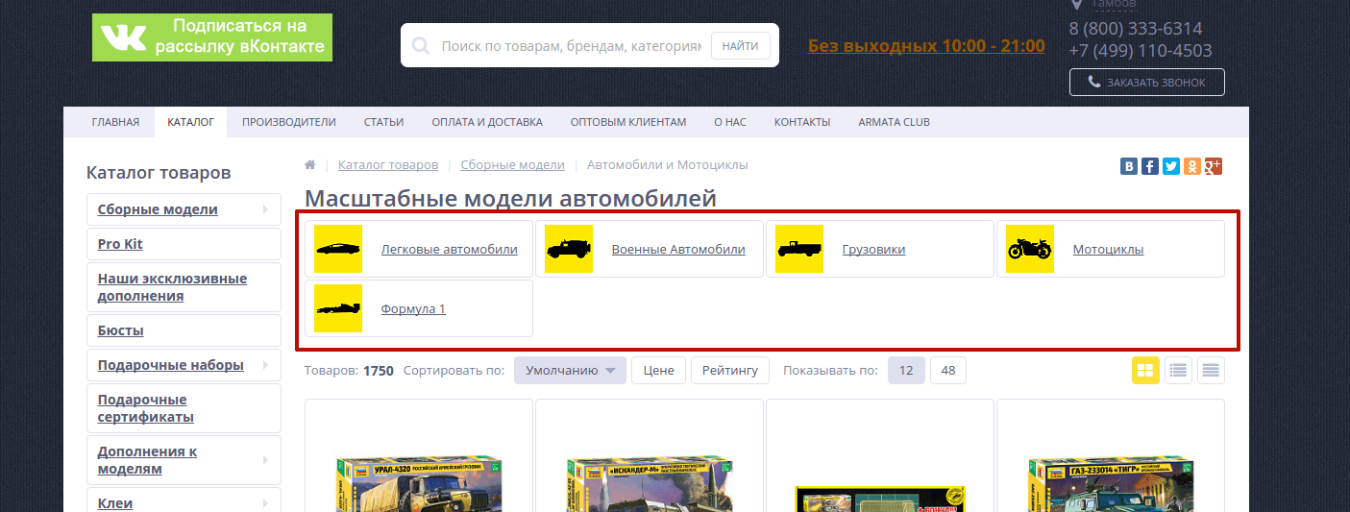Viewport: 1350px width, 512px height.
Task: Open Легковые автомобили category link
Action: point(449,250)
